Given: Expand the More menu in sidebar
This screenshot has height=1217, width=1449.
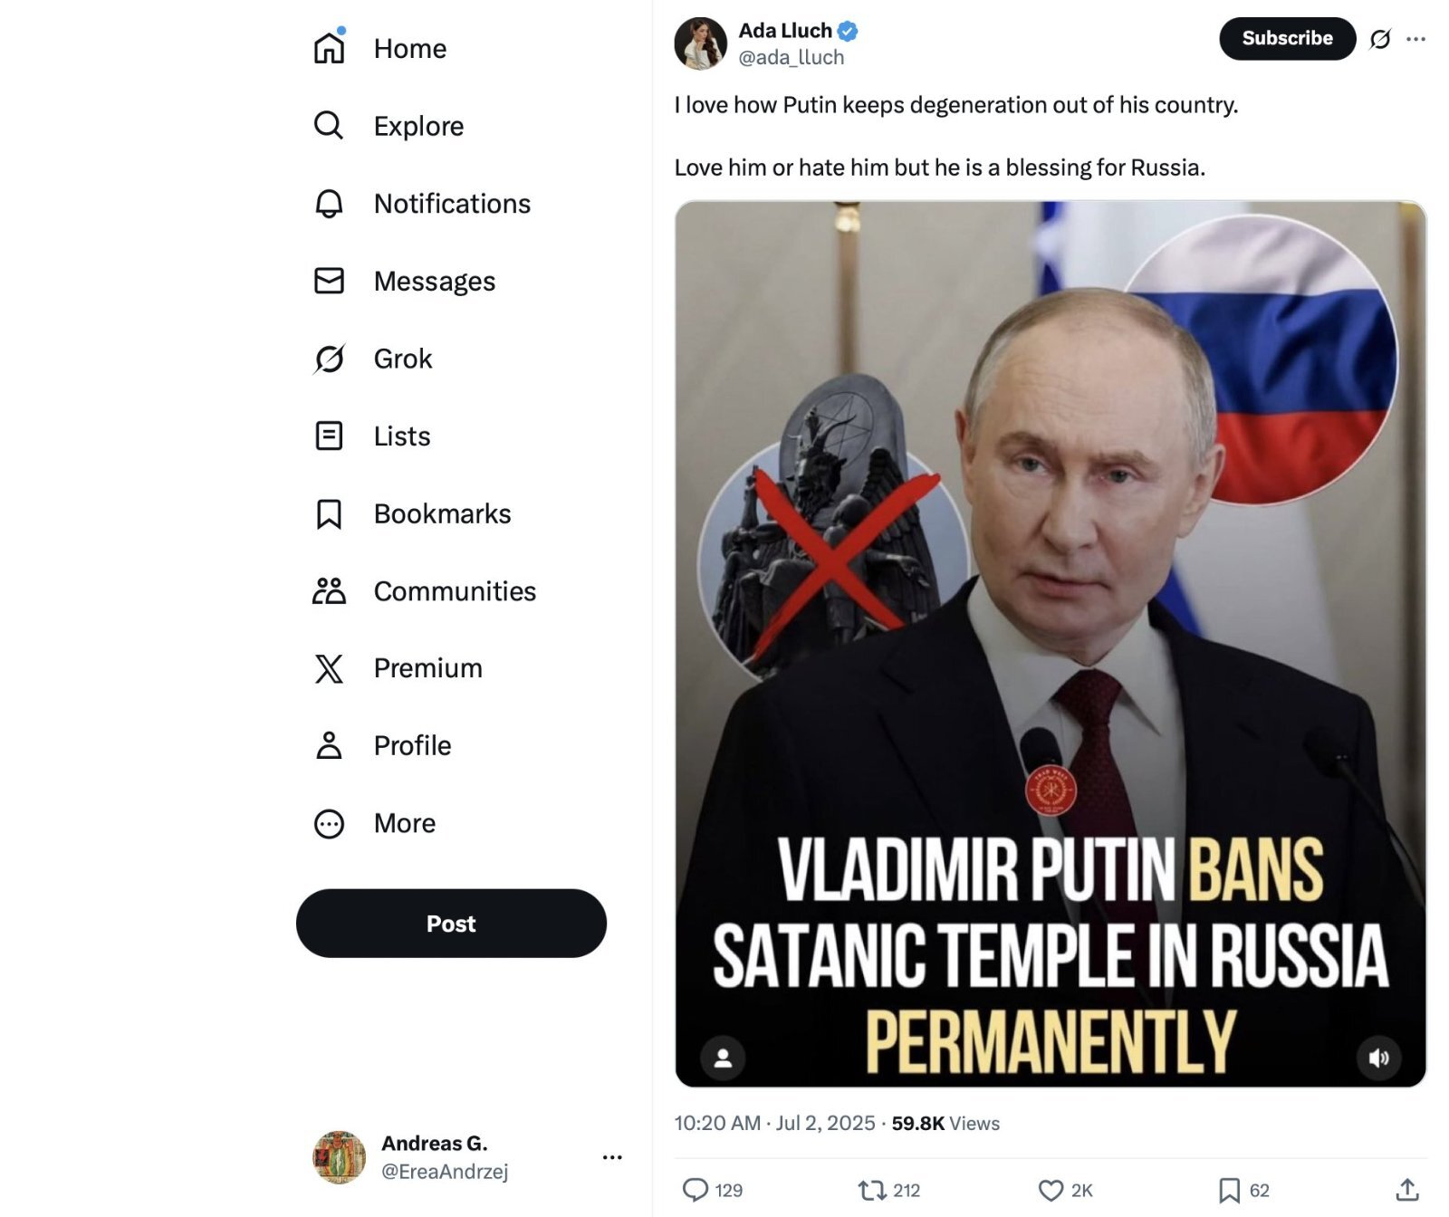Looking at the screenshot, I should (404, 823).
